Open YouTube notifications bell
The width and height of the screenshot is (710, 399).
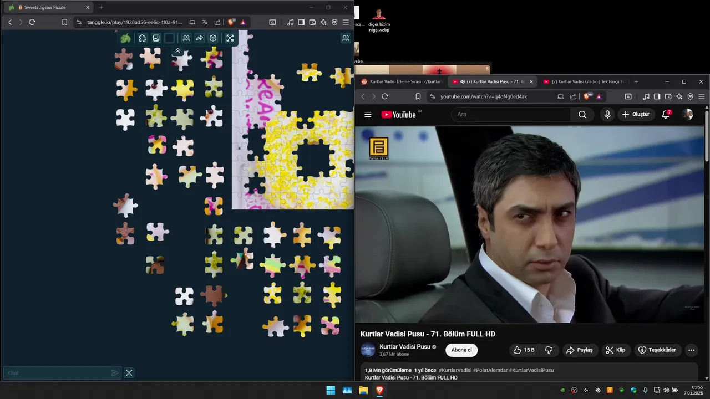coord(666,115)
